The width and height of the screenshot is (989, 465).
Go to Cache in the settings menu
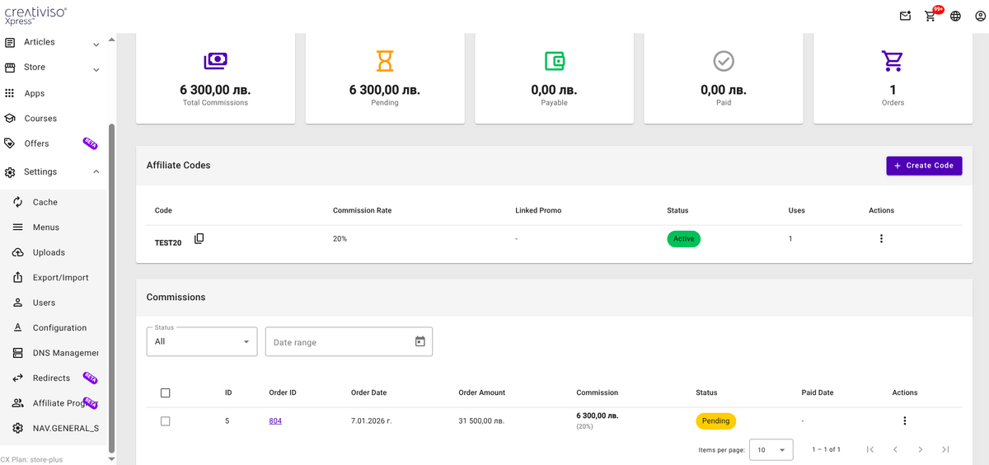click(45, 202)
